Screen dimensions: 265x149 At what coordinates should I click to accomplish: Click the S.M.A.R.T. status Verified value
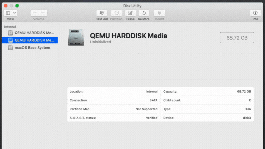151,118
